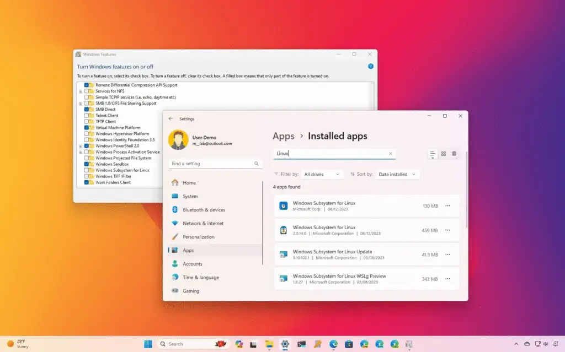565x352 pixels.
Task: Navigate to Accounts in Settings sidebar
Action: point(193,264)
